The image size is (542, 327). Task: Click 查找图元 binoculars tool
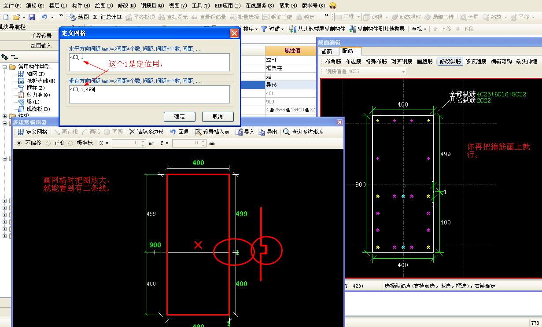coord(173,17)
